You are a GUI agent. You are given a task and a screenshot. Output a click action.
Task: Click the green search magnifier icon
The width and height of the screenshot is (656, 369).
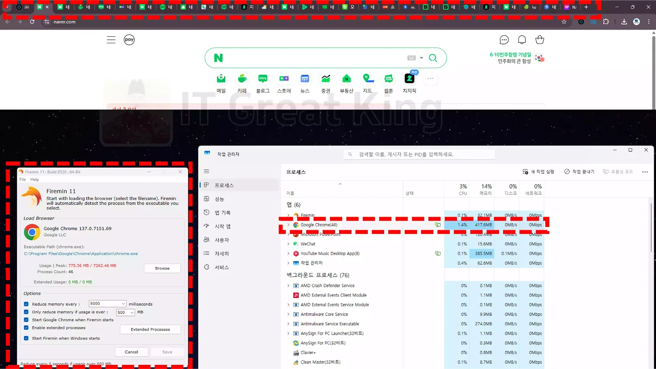433,58
